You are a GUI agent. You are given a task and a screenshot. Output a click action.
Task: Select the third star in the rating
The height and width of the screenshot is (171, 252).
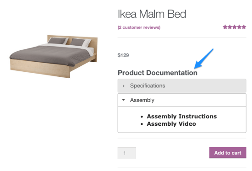click(235, 27)
